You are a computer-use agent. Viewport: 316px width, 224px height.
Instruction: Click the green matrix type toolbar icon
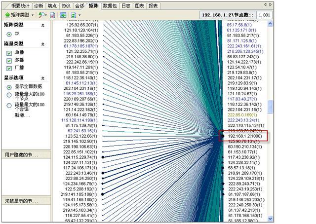tap(6, 15)
